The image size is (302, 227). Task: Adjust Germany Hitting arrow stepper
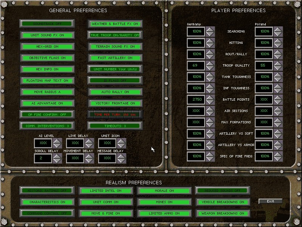coord(210,43)
